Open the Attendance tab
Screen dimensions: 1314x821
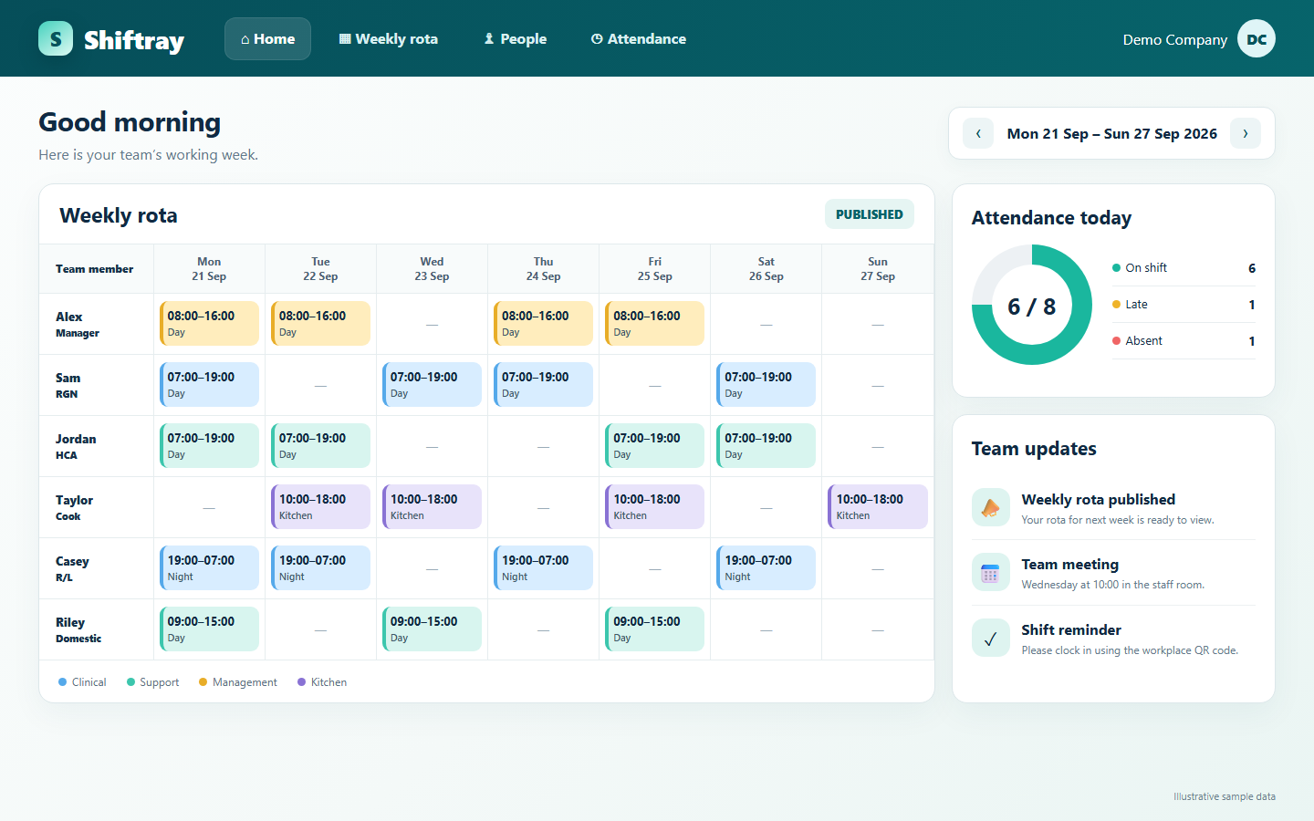639,38
